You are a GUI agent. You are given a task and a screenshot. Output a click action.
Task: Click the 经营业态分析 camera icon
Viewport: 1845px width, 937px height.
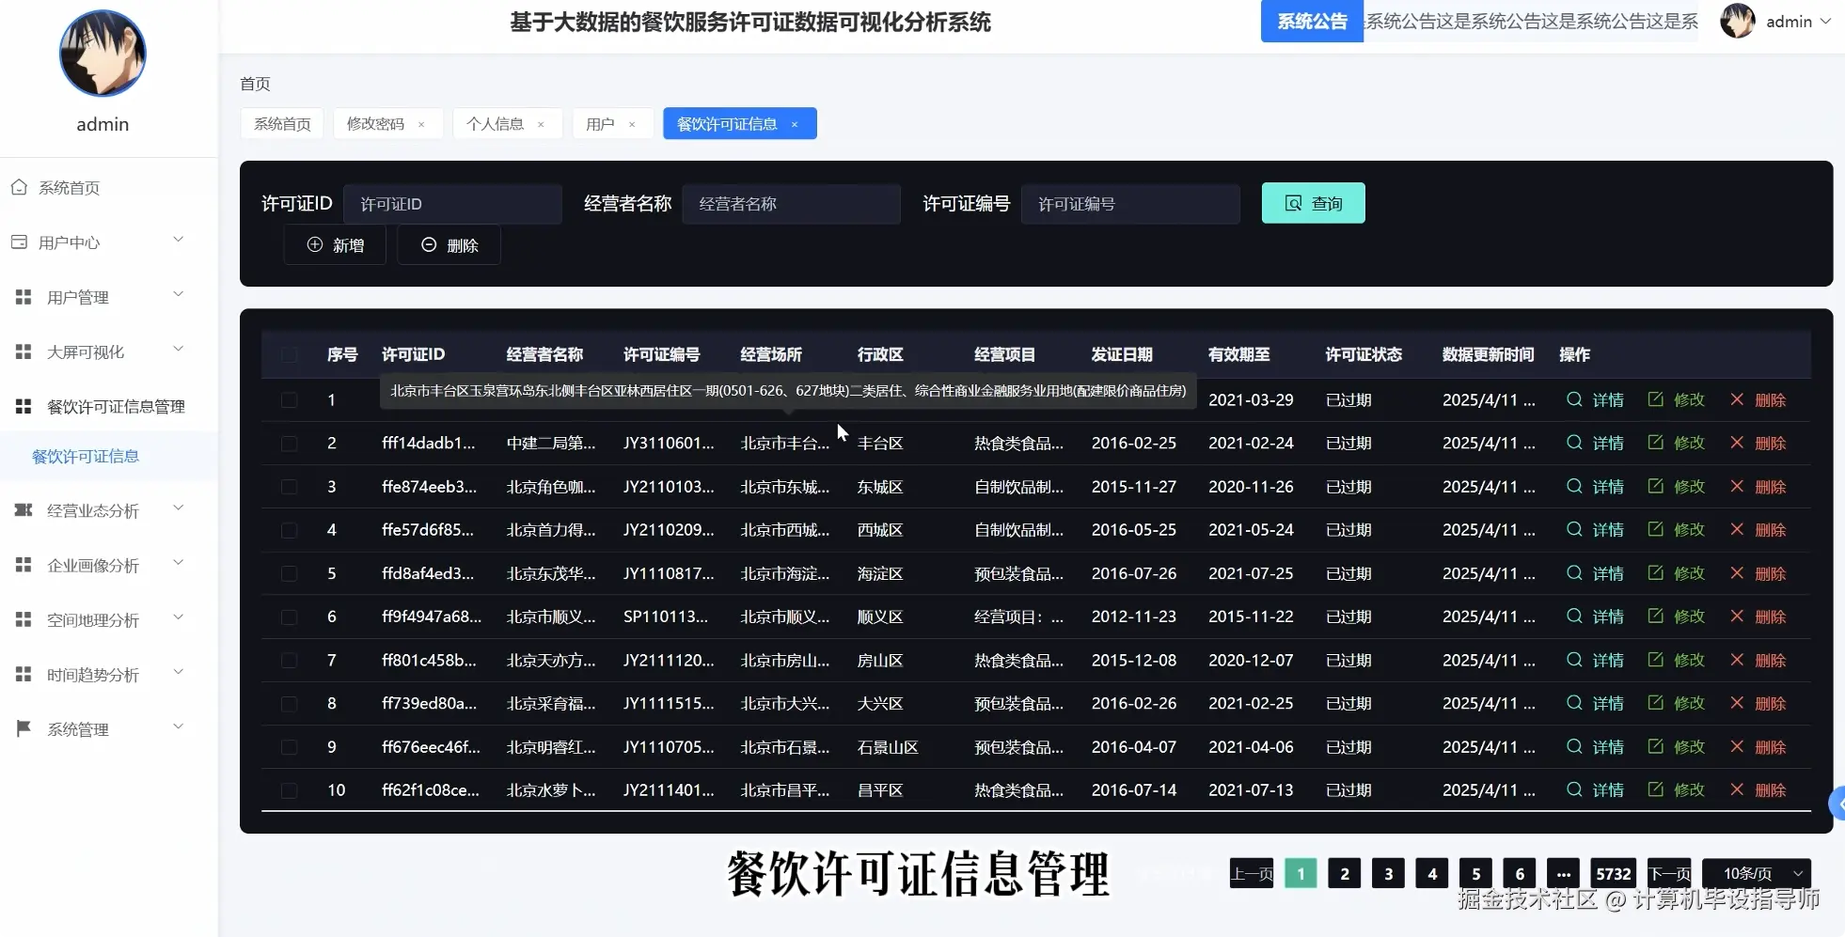pyautogui.click(x=24, y=510)
